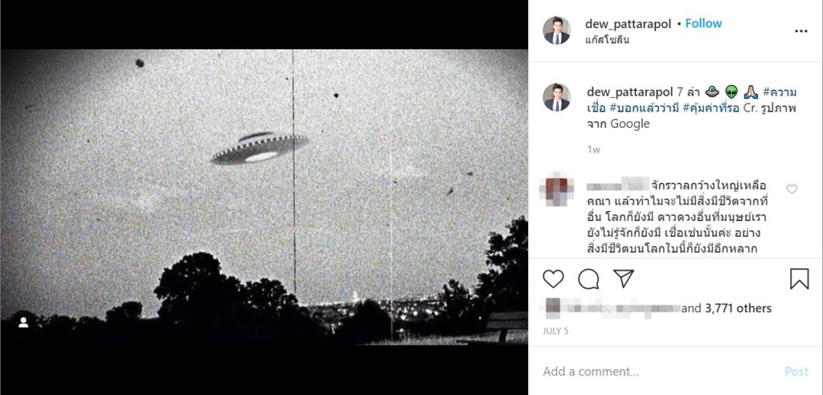Share post via paper plane icon
Viewport: 823px width, 395px height.
coord(624,279)
